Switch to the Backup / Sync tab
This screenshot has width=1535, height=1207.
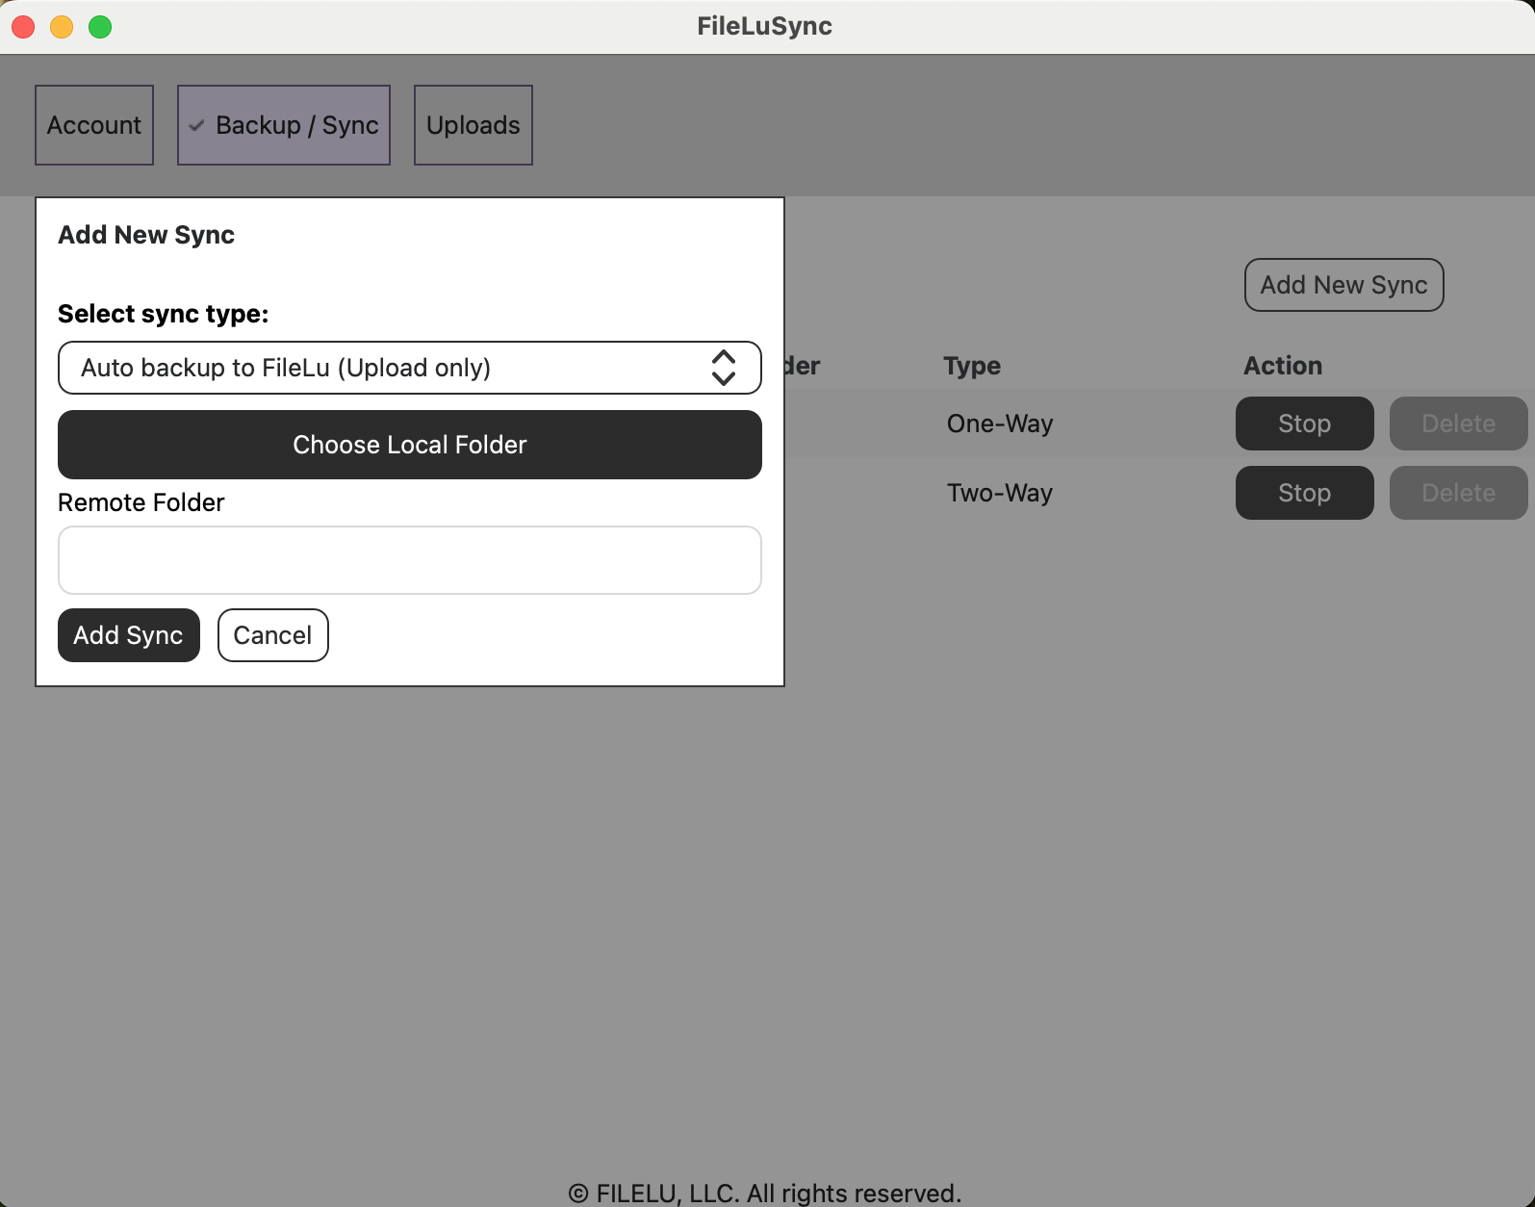pyautogui.click(x=284, y=125)
